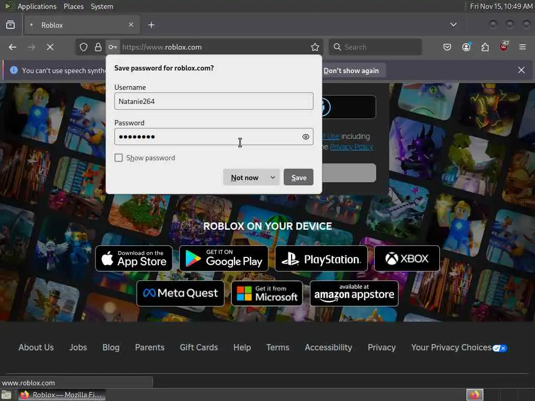Open the Privacy footer link
This screenshot has width=535, height=401.
[382, 347]
